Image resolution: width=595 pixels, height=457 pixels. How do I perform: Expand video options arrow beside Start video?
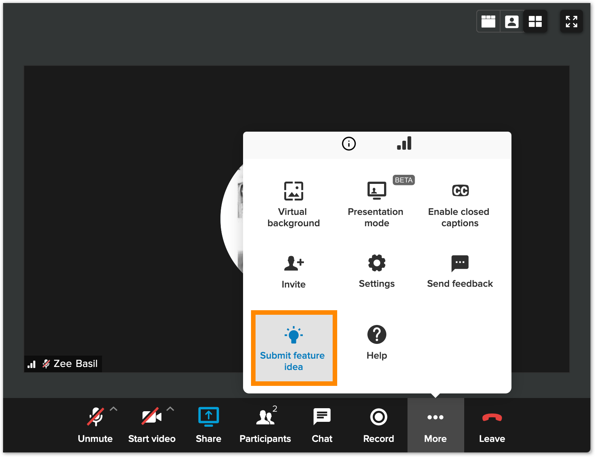[x=170, y=409]
